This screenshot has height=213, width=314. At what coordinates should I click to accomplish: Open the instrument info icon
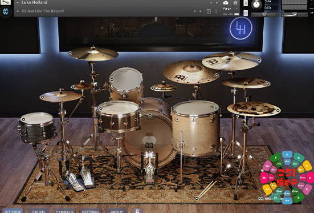235,3
